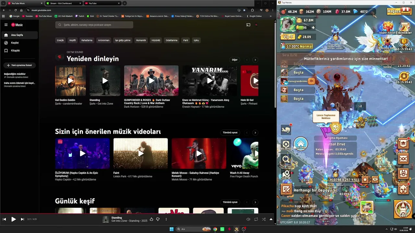This screenshot has width=415, height=233.
Task: Click the home distance button in Top Heroes
Action: coord(301,143)
